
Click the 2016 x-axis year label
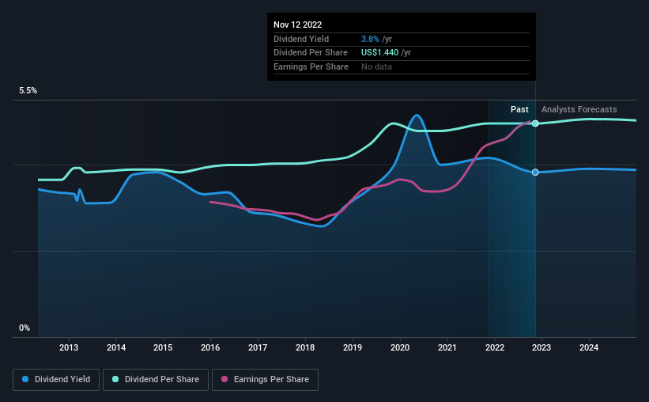[x=210, y=347]
